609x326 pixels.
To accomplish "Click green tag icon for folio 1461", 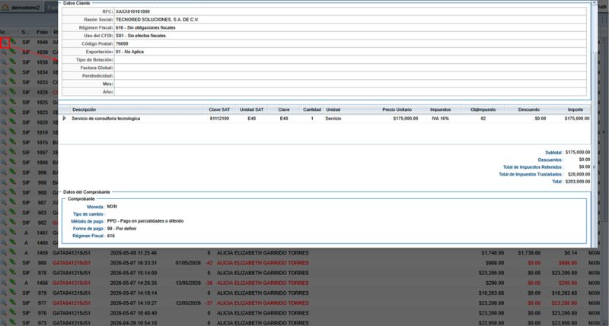I will point(13,233).
